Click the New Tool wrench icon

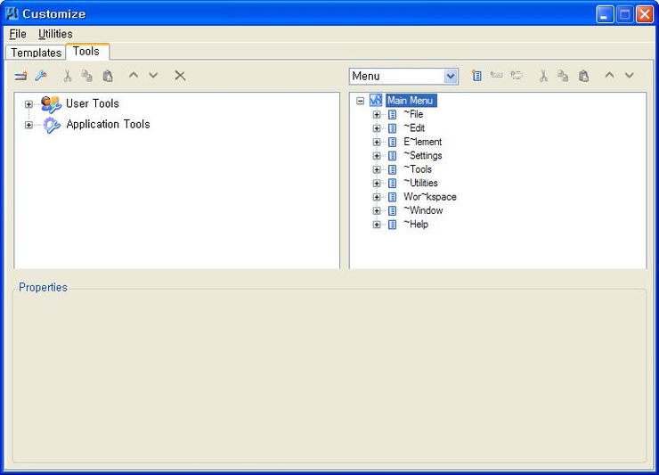40,77
